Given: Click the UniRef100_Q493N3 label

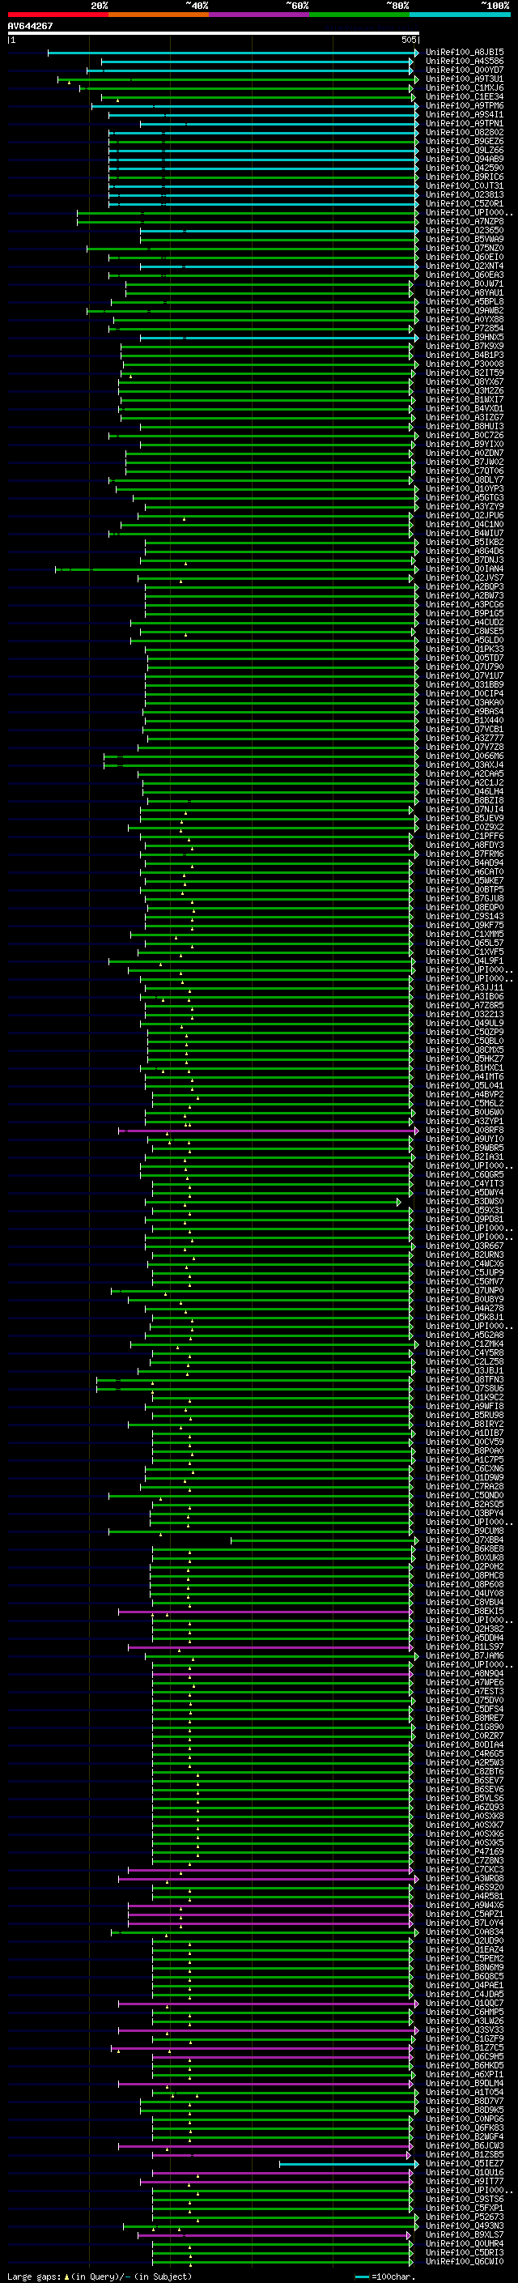Looking at the screenshot, I should click(x=465, y=2225).
